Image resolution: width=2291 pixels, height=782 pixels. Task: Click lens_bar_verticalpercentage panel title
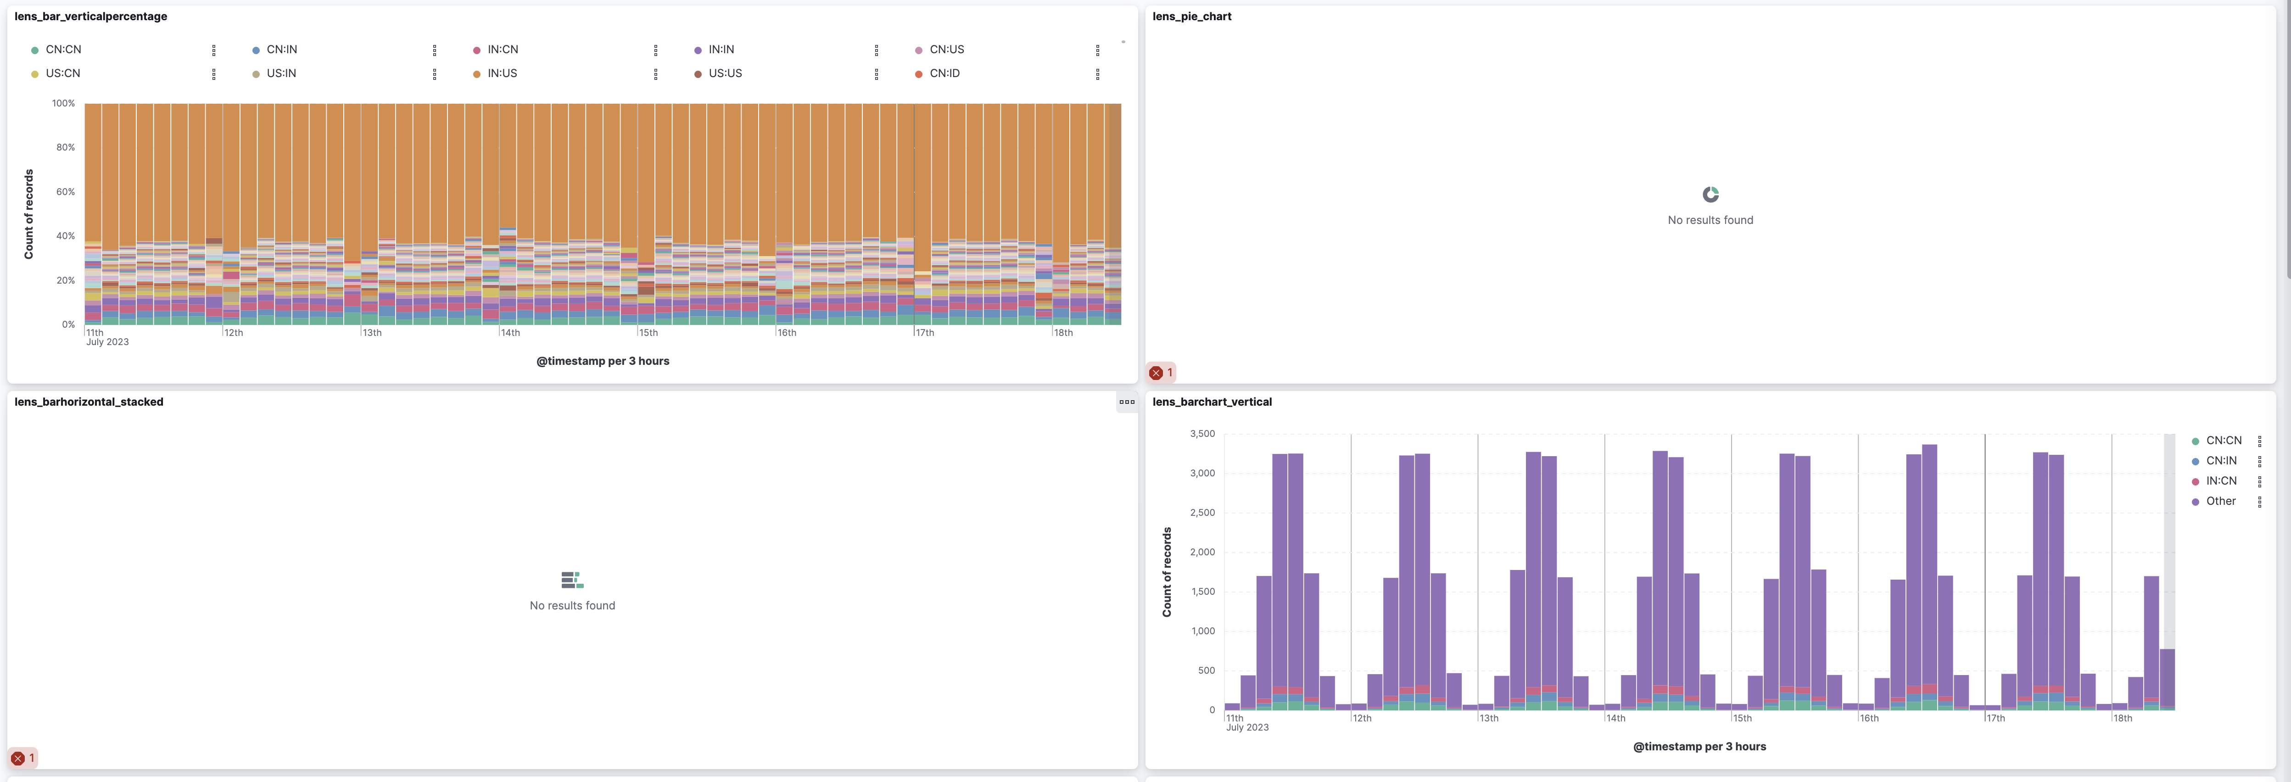click(91, 17)
